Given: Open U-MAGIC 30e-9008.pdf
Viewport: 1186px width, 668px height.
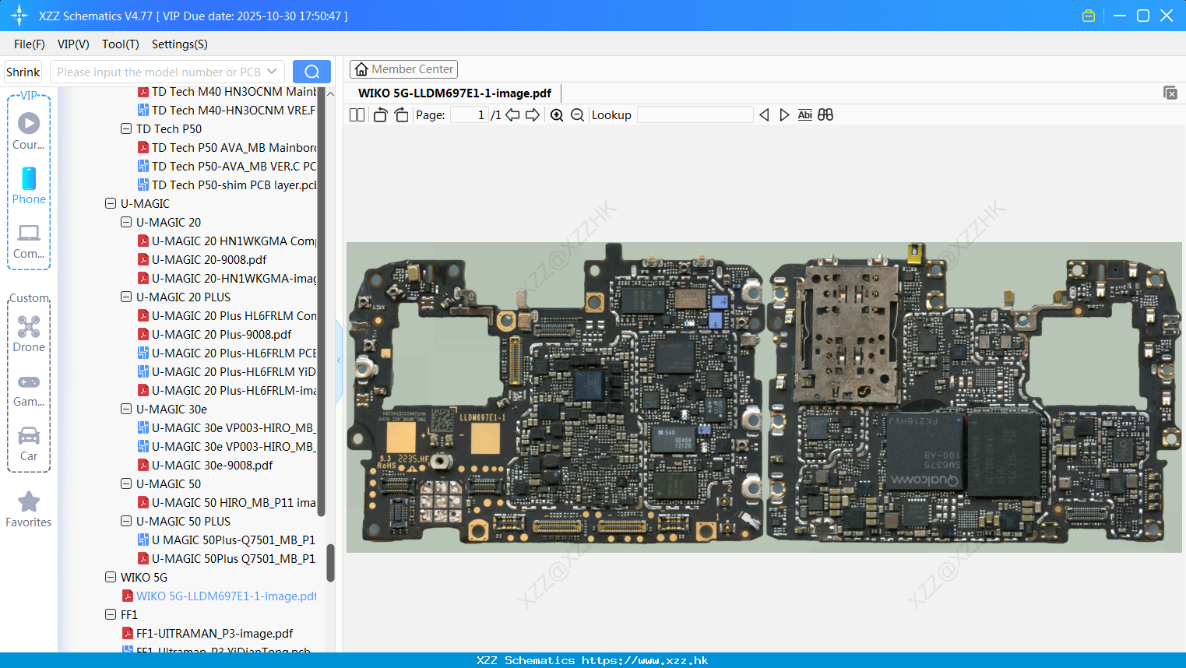Looking at the screenshot, I should 206,466.
